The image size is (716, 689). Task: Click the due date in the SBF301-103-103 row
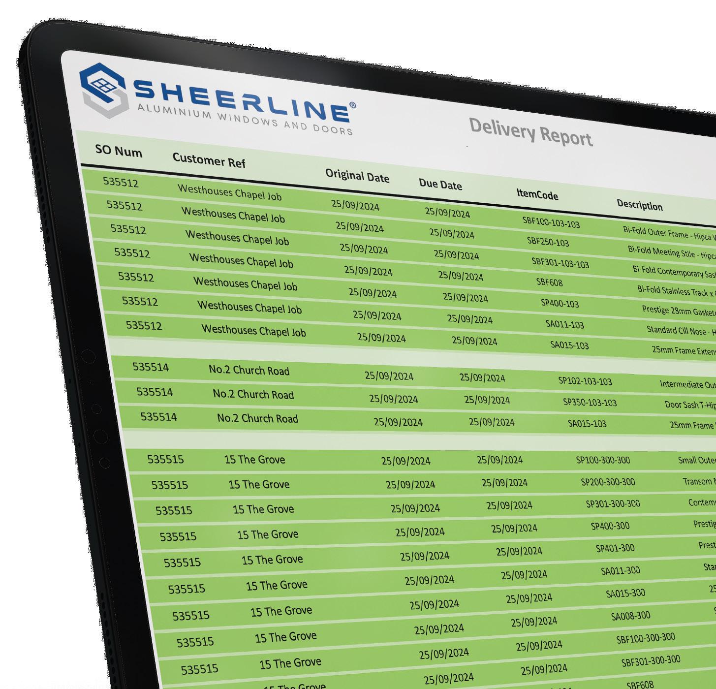[x=456, y=254]
